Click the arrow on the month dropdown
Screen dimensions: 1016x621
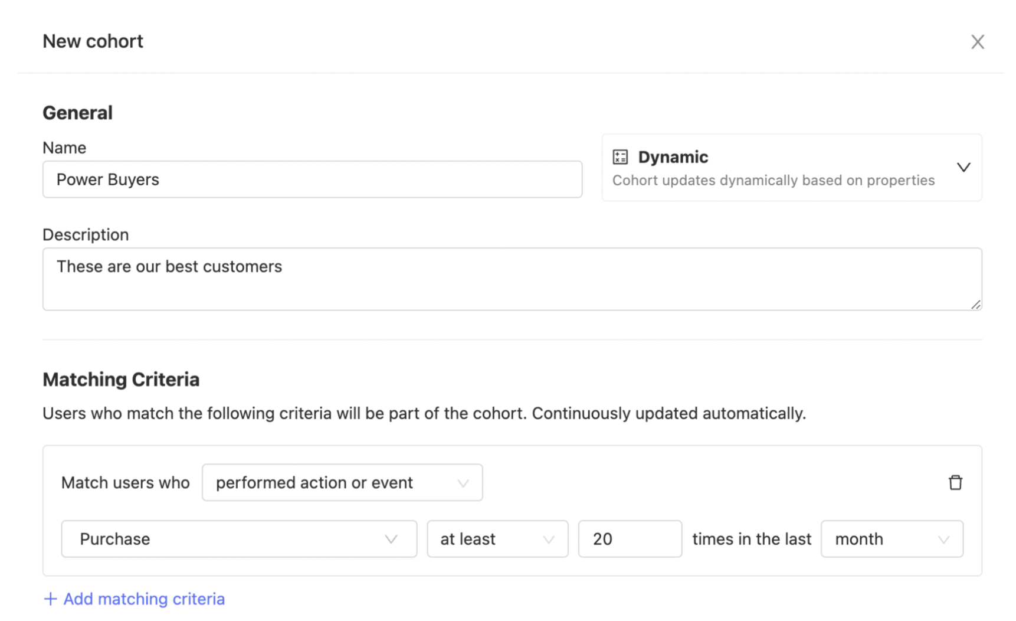[943, 539]
